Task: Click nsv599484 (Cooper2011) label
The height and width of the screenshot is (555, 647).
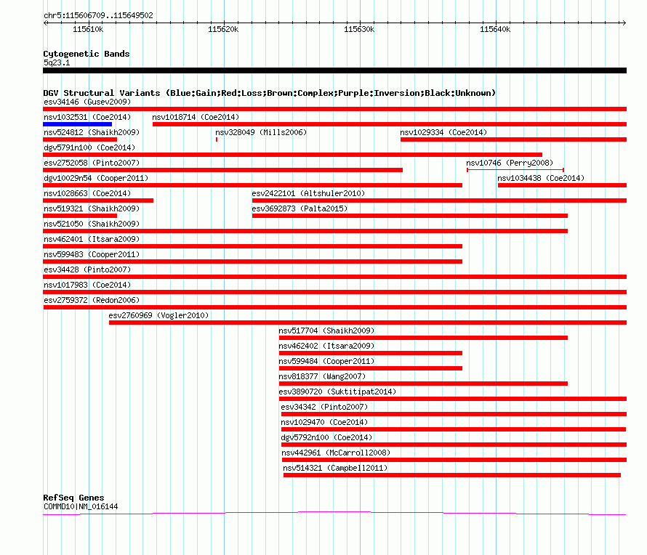Action: [x=326, y=361]
